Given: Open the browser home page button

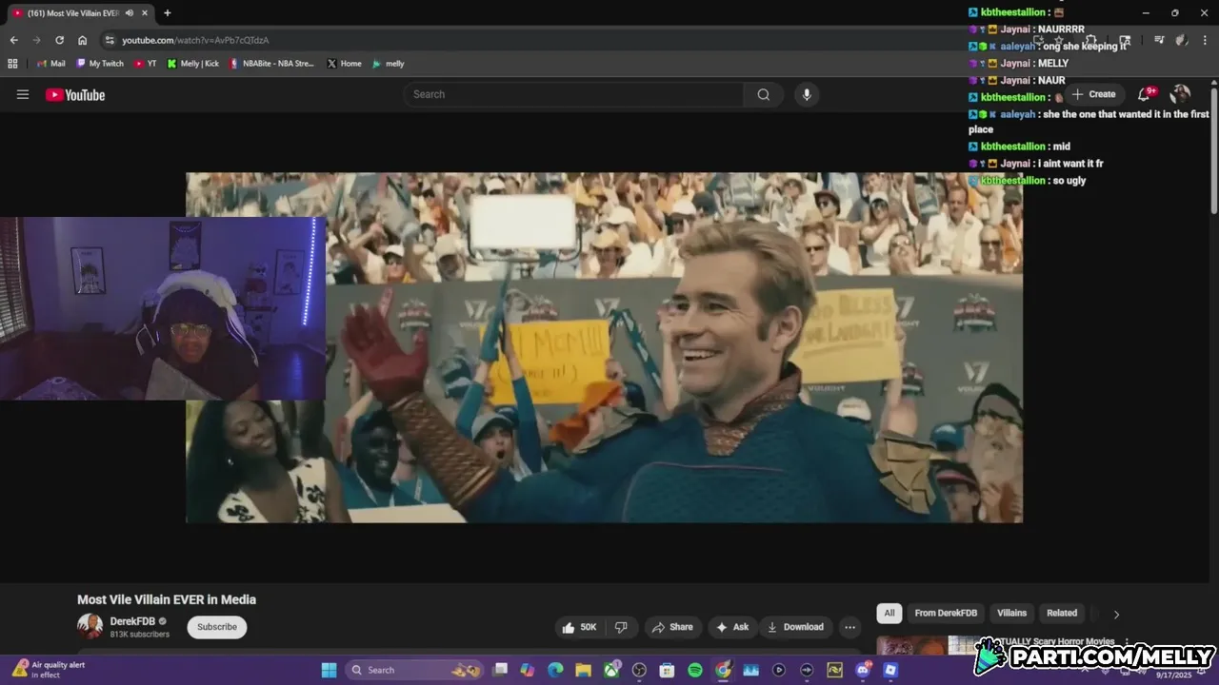Looking at the screenshot, I should tap(83, 40).
